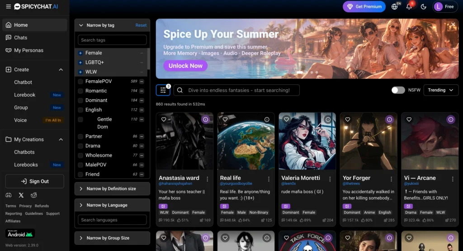Collapse the My Creations section

(61, 140)
